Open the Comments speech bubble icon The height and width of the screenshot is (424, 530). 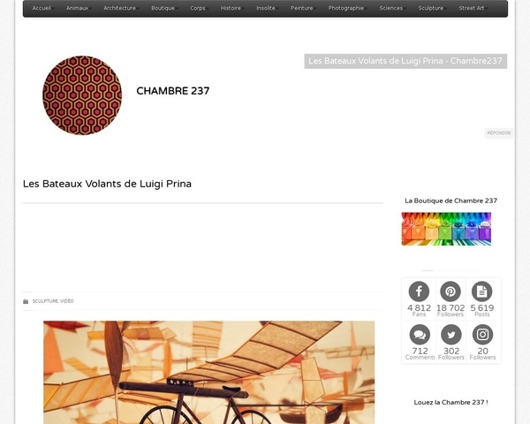(420, 335)
